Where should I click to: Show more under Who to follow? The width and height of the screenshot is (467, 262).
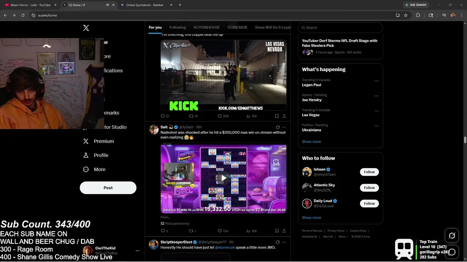tap(312, 218)
